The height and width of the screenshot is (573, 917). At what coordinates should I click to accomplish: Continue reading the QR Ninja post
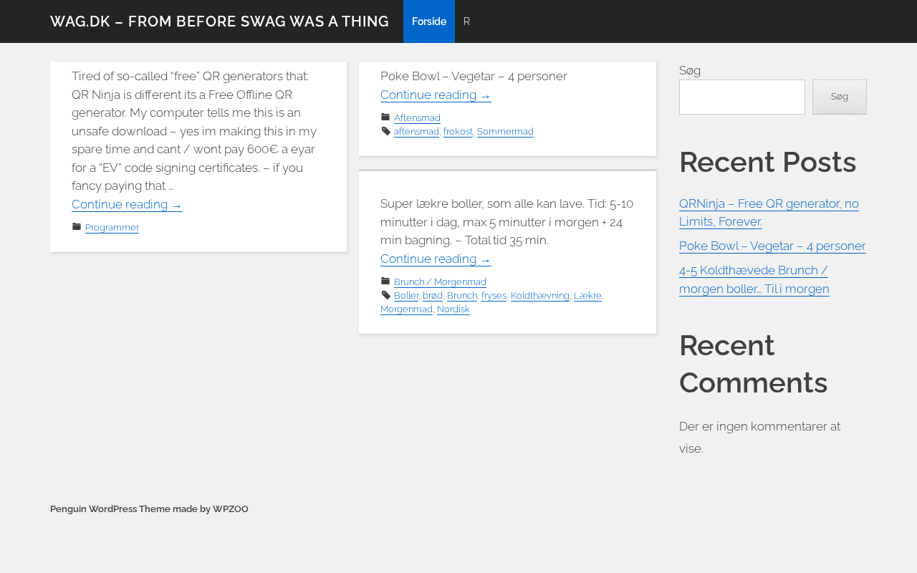127,205
